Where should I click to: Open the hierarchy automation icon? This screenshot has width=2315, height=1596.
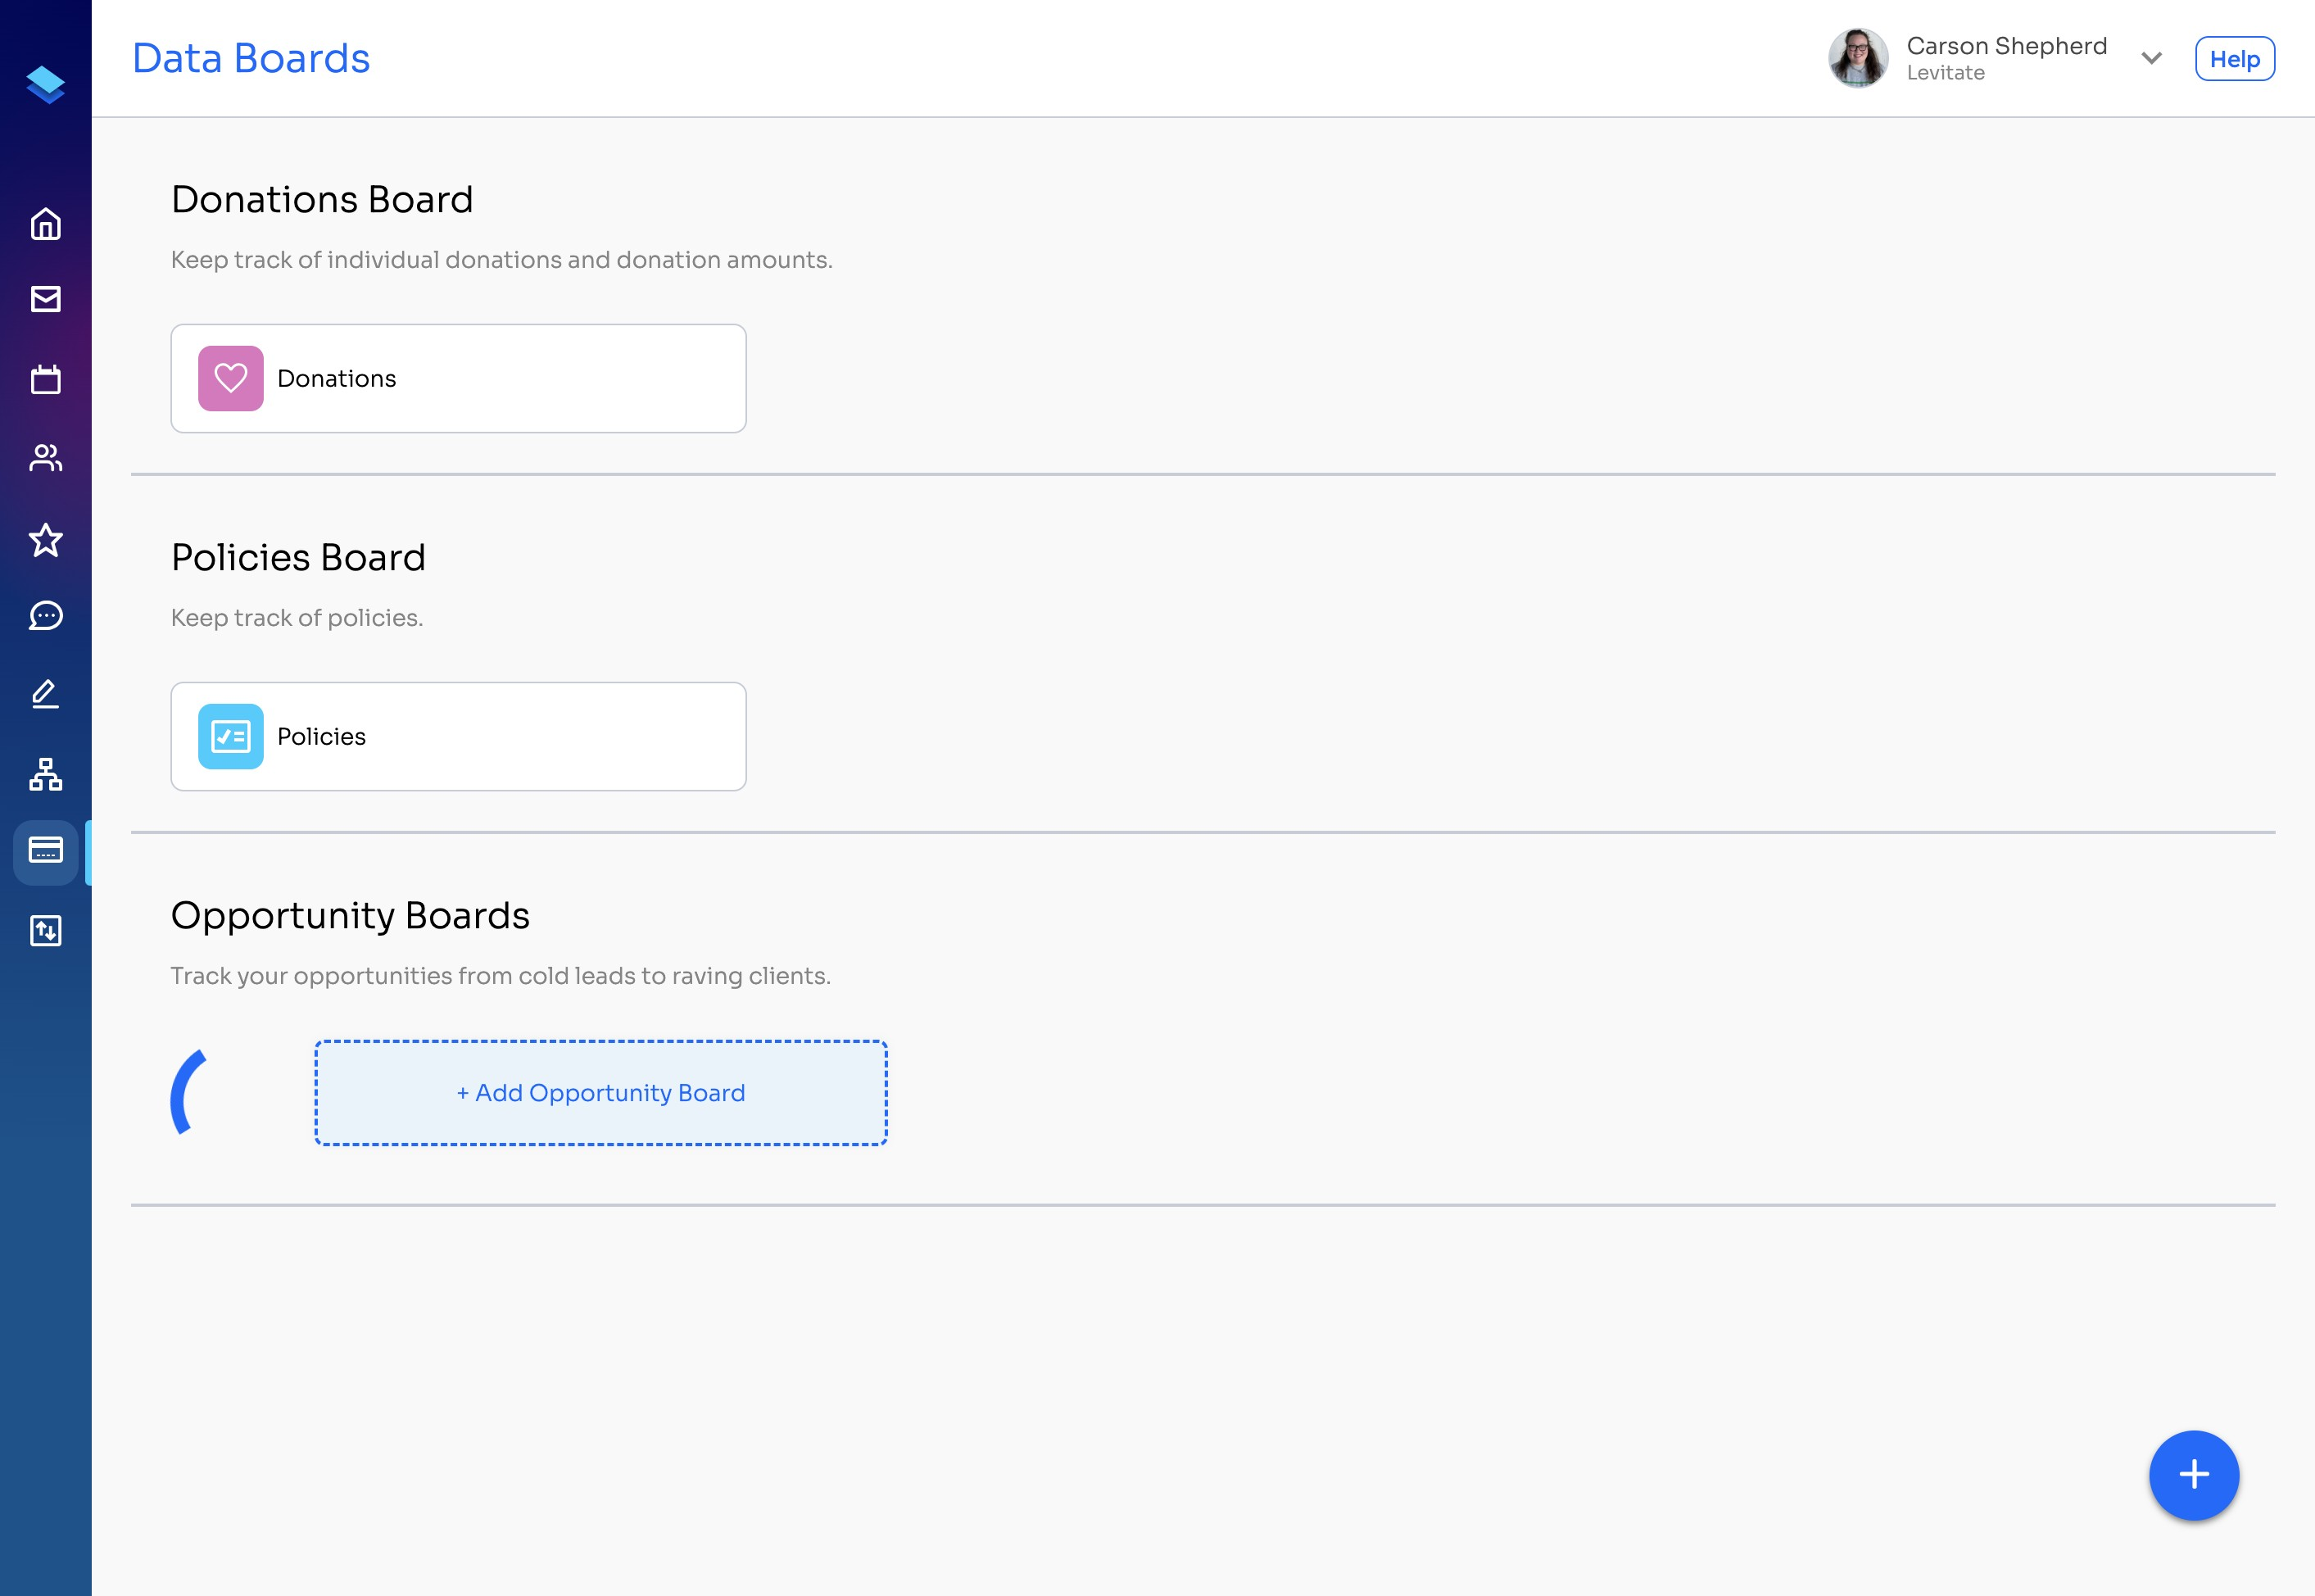[46, 774]
